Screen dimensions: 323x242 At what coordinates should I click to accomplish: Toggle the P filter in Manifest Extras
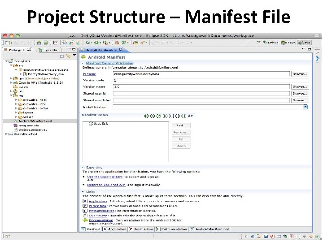[159, 116]
